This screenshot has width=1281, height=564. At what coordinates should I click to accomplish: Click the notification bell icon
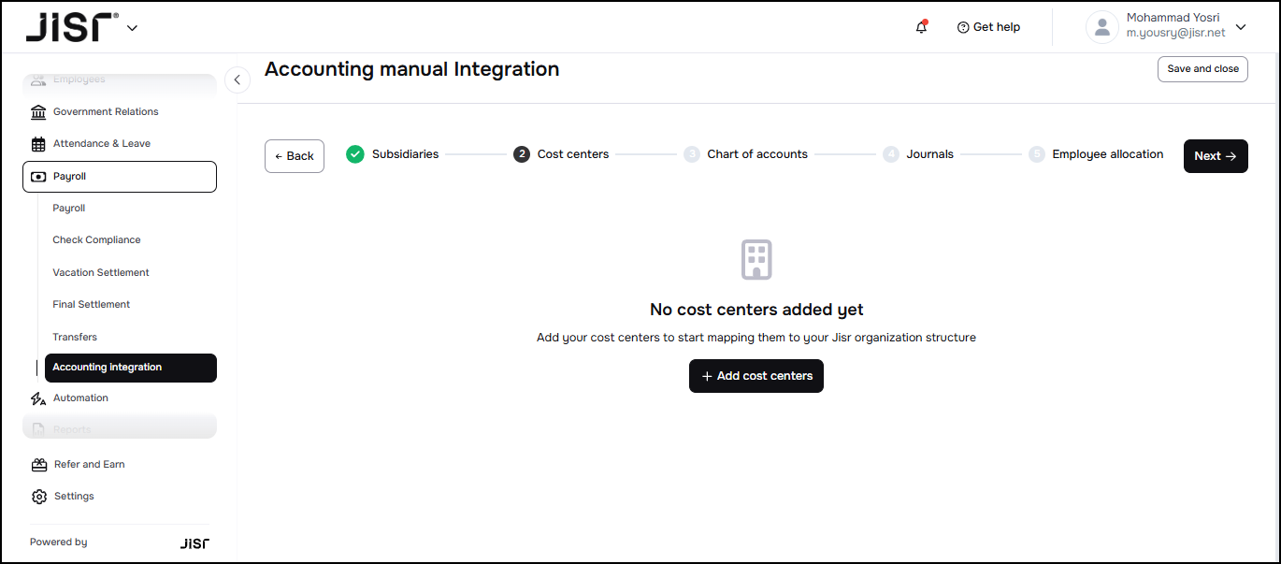(921, 27)
